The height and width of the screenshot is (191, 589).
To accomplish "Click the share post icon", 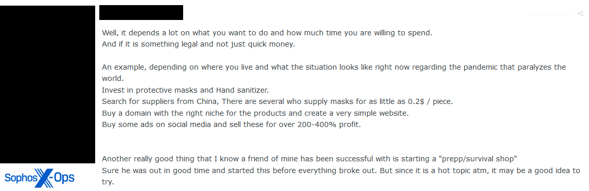I will (580, 14).
